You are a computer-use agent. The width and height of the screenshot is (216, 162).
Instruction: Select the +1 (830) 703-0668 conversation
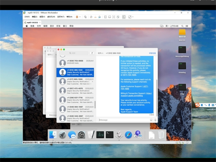(x=76, y=62)
